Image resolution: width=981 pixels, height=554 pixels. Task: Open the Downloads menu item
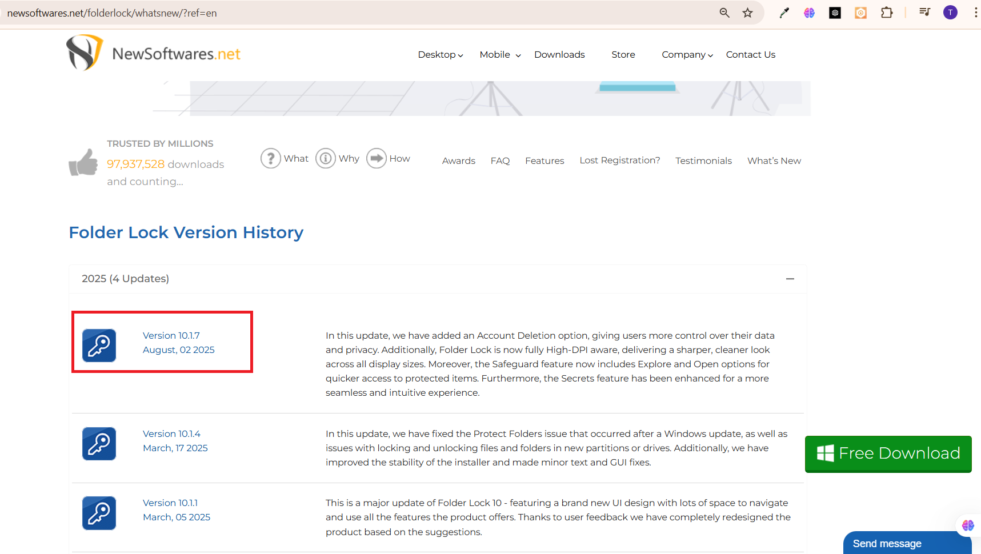pyautogui.click(x=559, y=55)
